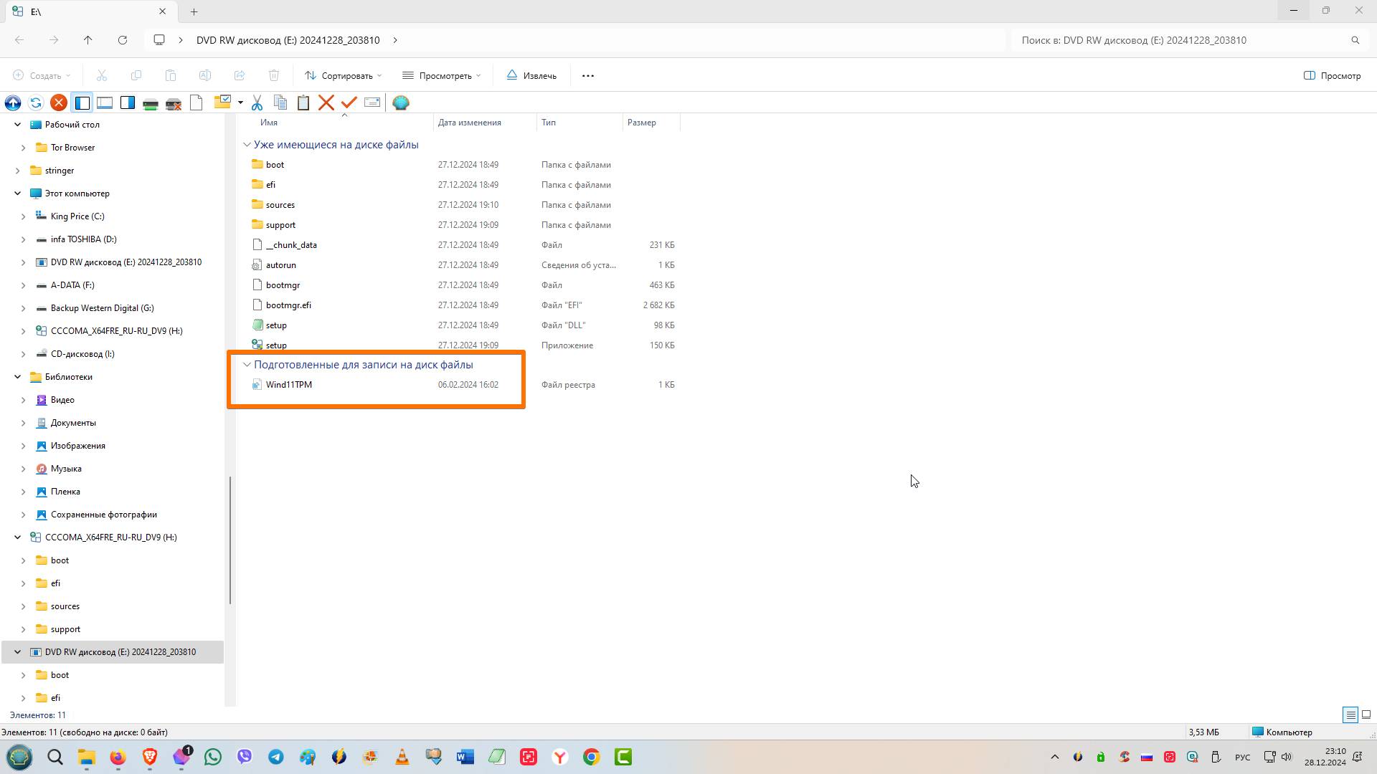Click the red circle stop icon

coord(59,103)
